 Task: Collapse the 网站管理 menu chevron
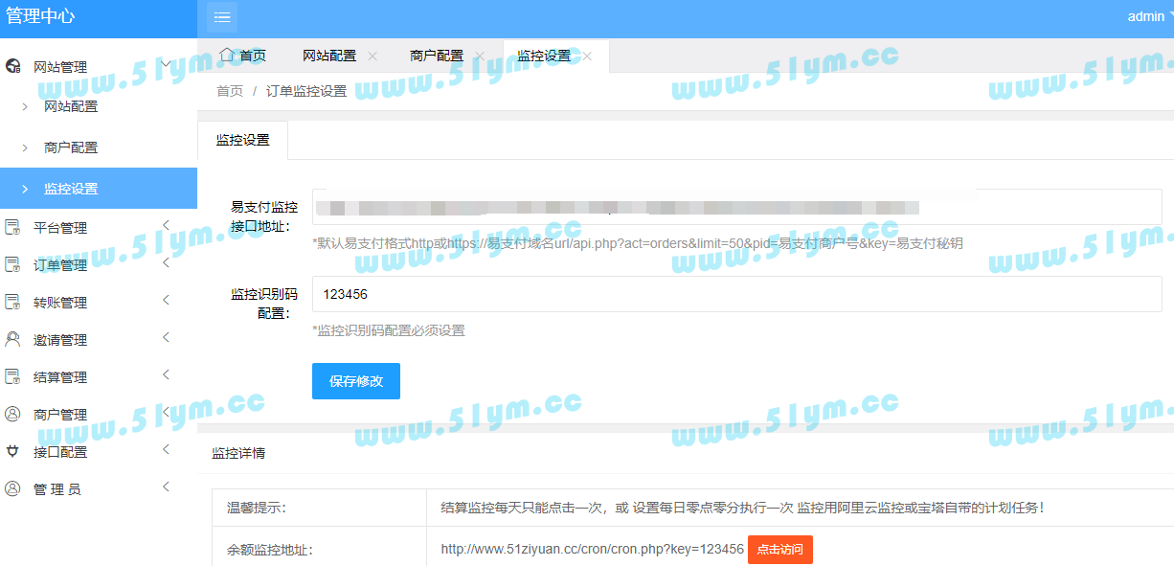[166, 64]
